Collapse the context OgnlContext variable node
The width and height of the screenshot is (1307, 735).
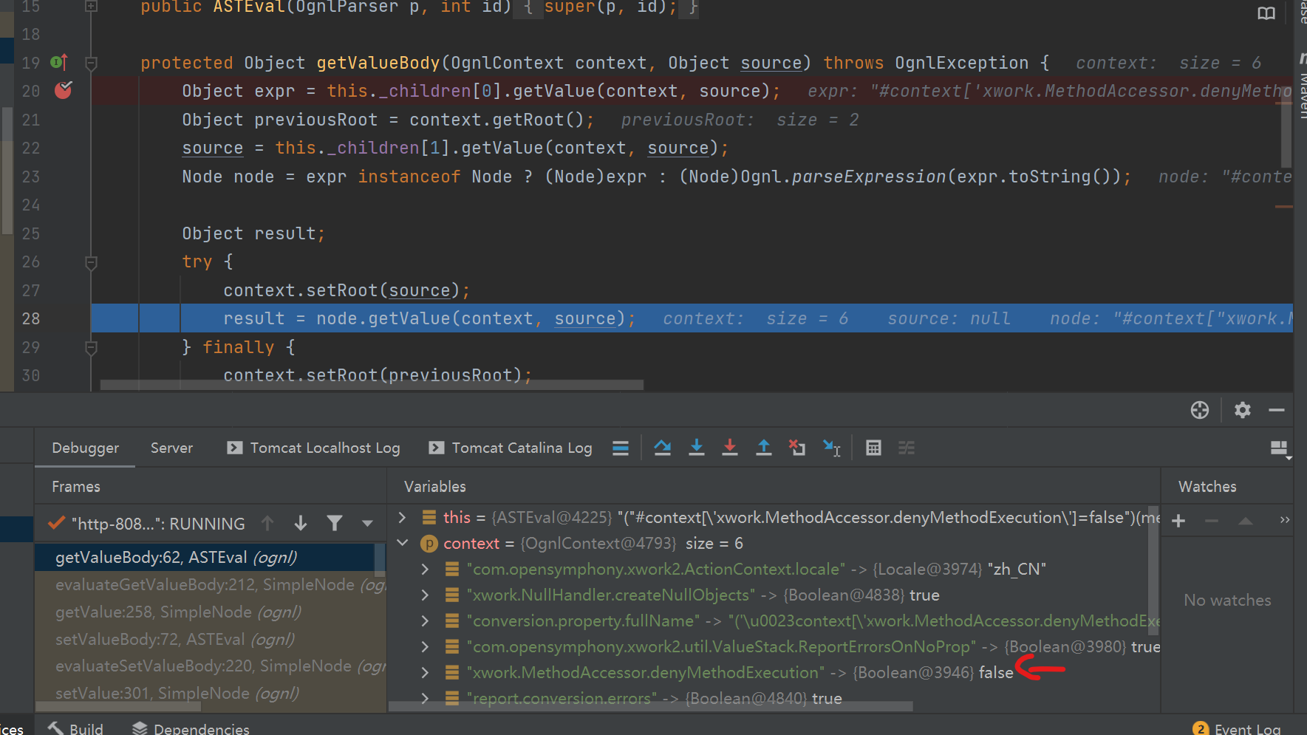403,543
